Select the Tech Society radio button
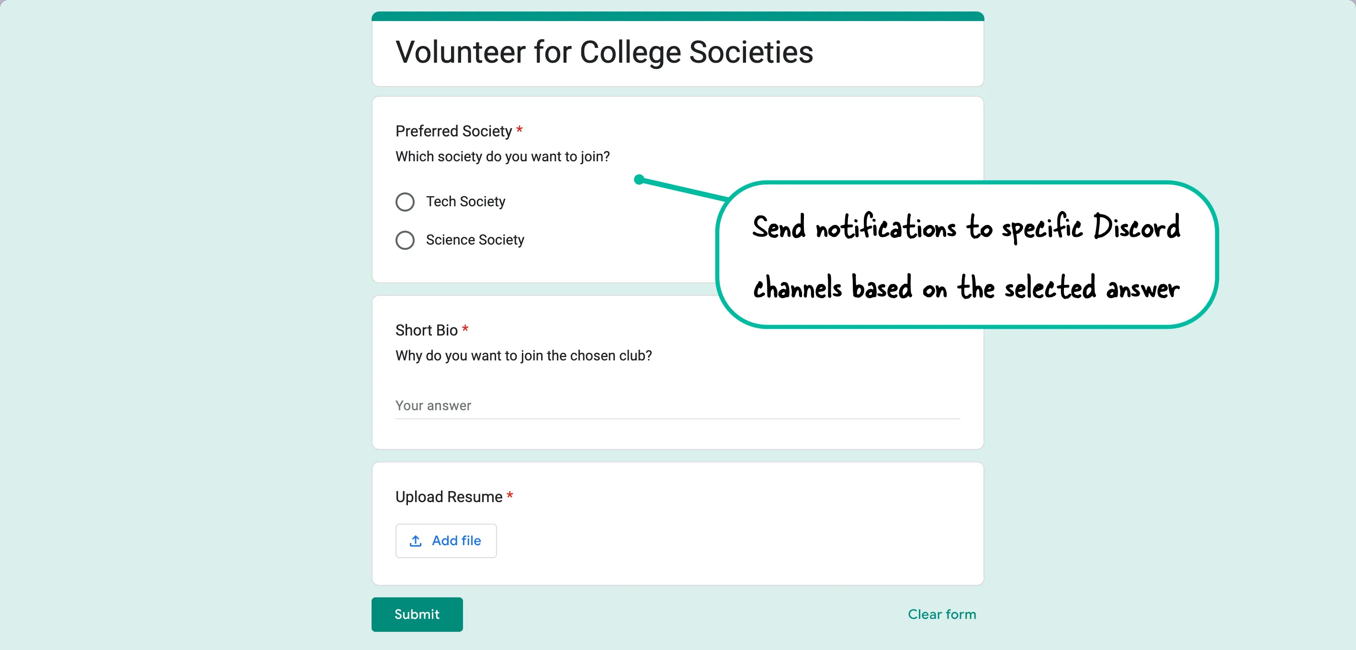The height and width of the screenshot is (650, 1356). pos(405,202)
